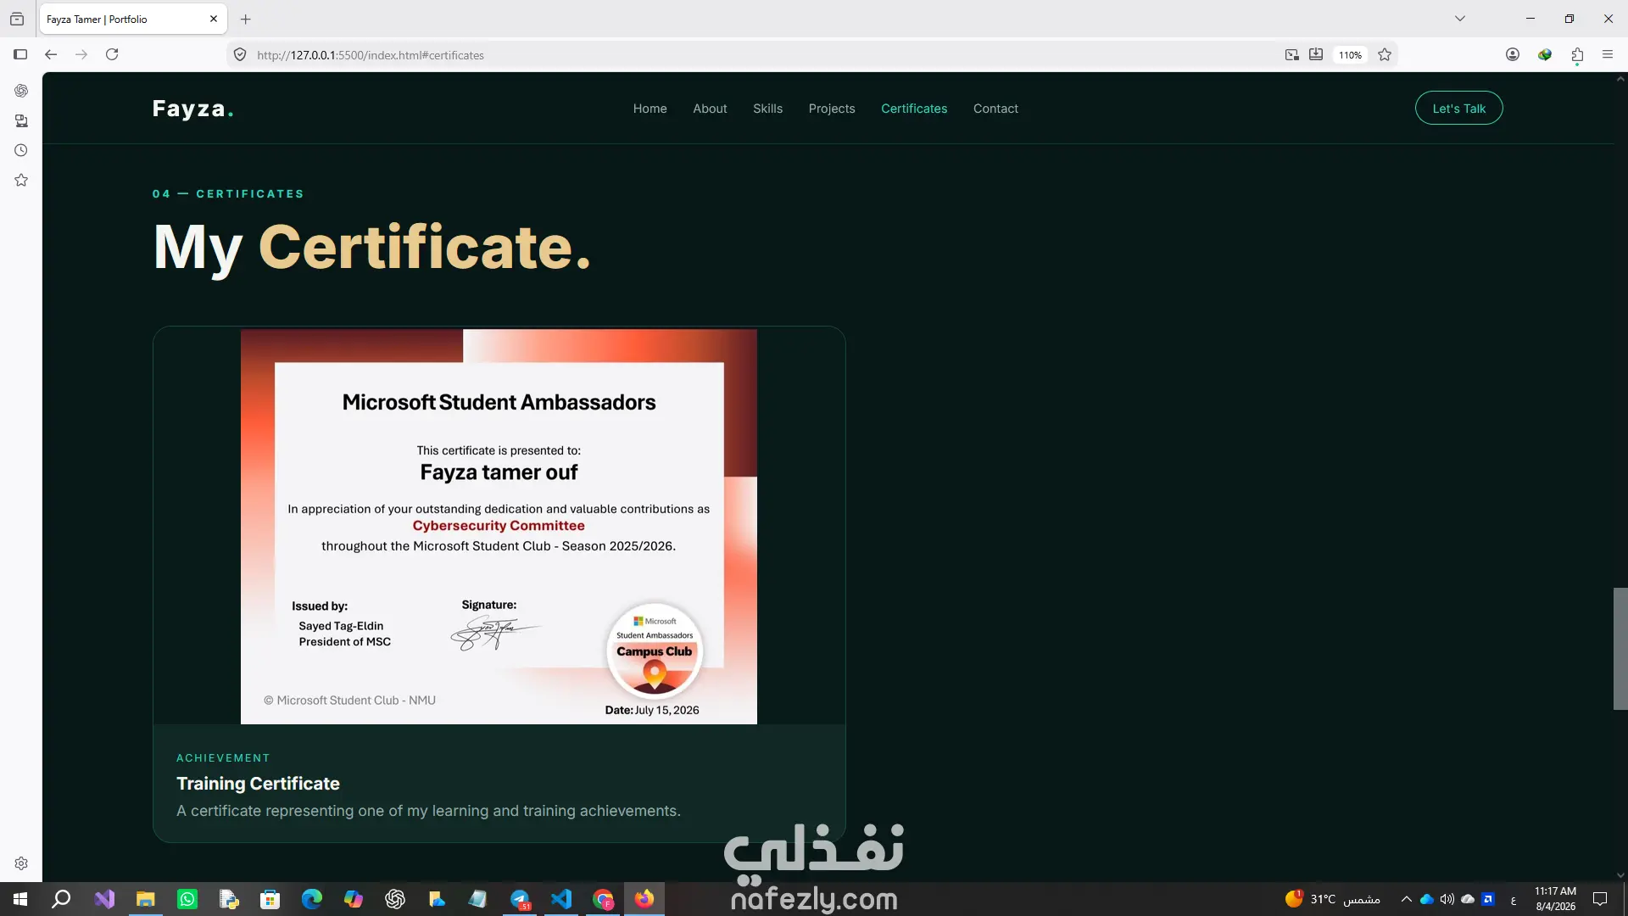1628x916 pixels.
Task: Click the scrollbar down arrow
Action: (x=1620, y=875)
